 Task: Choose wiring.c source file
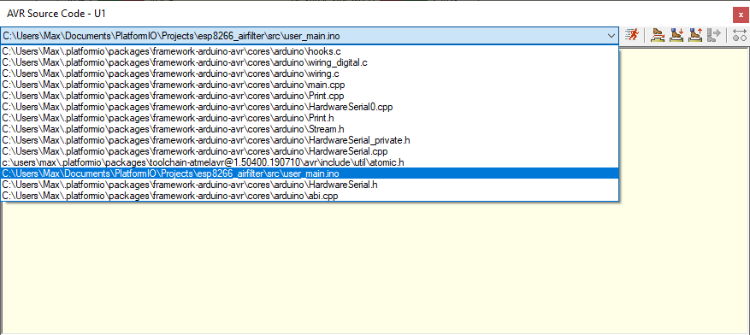(310, 73)
